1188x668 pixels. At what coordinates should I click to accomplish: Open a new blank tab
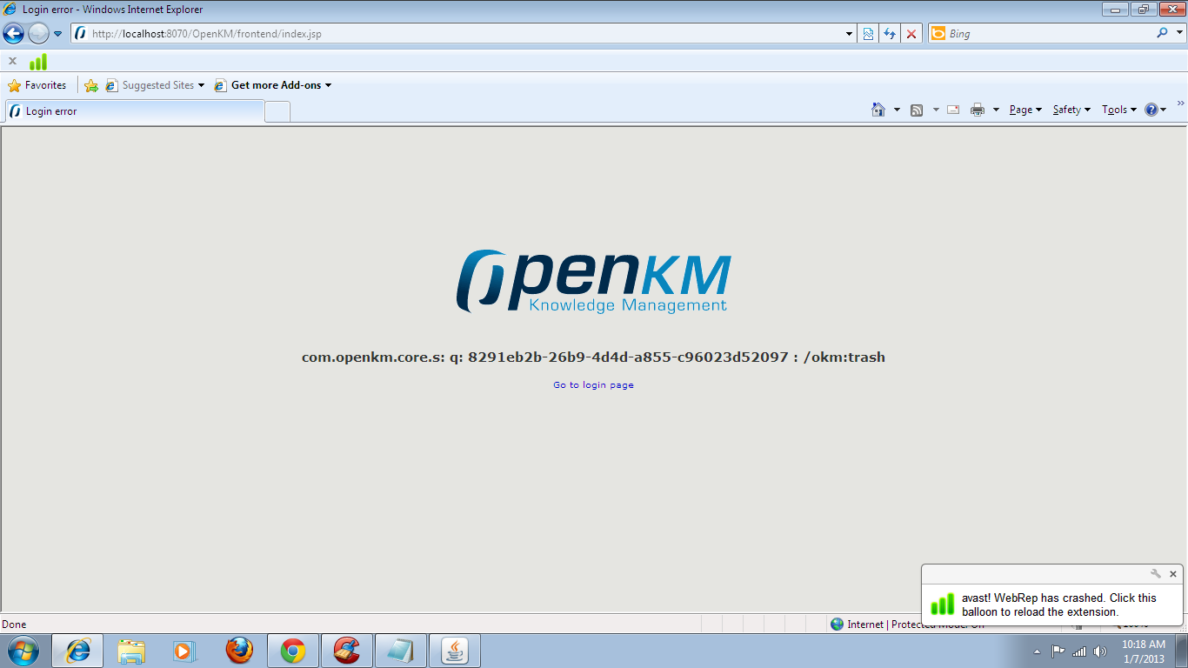pos(277,111)
